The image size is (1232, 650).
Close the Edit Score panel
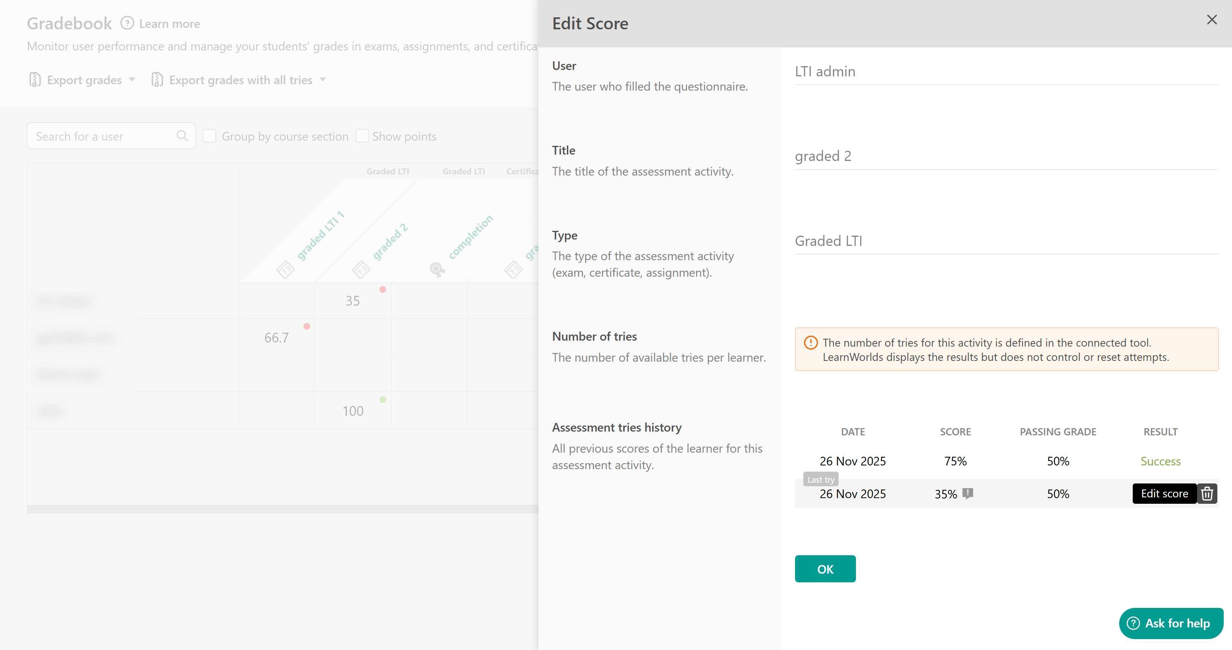coord(1211,20)
